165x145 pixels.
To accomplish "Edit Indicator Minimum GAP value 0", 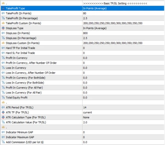I will (123, 132).
